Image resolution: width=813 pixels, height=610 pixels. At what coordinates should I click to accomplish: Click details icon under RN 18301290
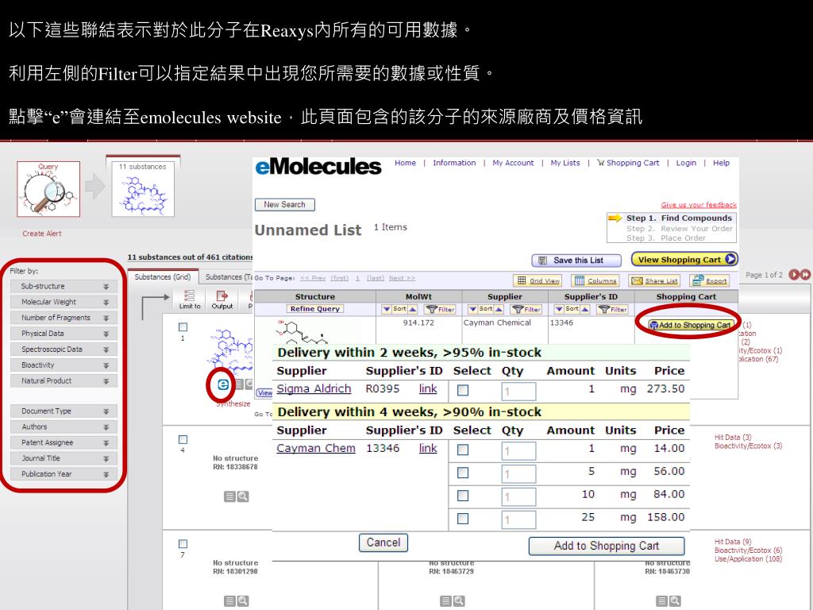click(229, 600)
